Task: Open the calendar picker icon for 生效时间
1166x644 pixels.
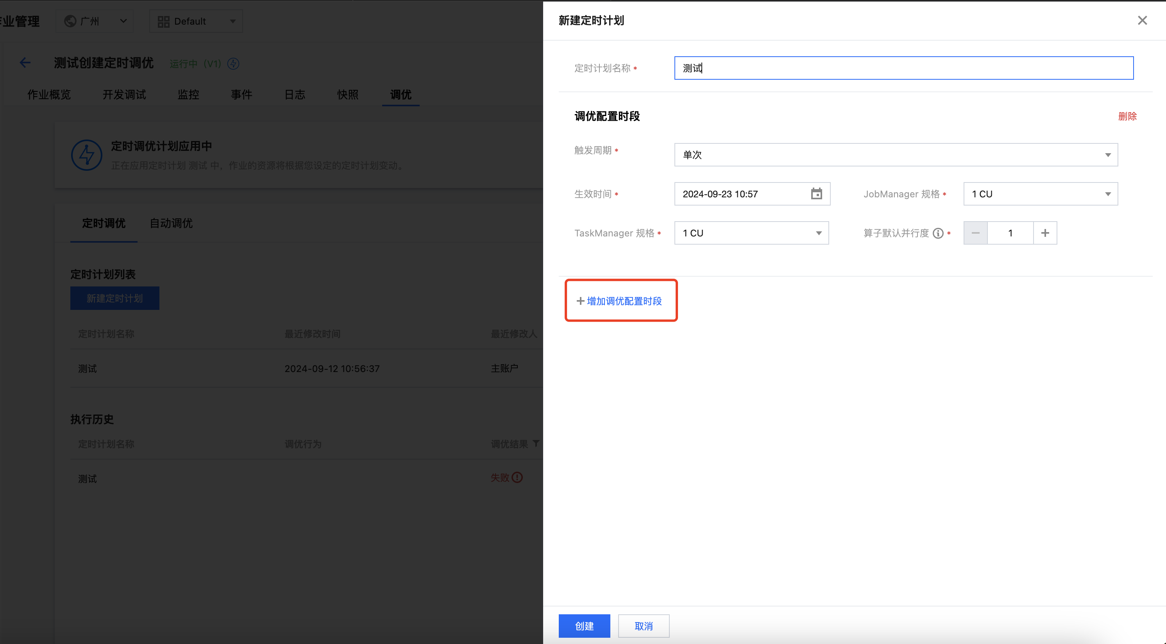Action: [x=816, y=194]
